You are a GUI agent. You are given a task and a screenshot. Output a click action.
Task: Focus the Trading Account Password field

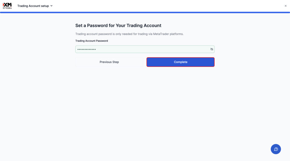point(145,49)
